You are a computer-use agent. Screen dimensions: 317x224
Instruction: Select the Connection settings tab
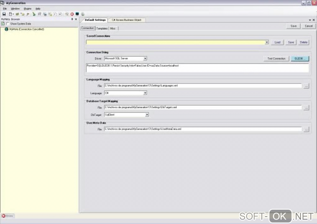click(88, 28)
